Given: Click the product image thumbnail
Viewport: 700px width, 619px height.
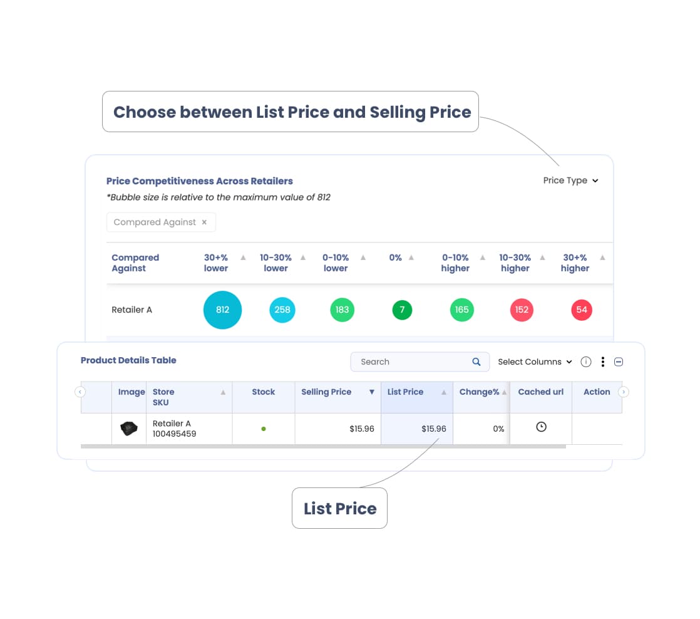Looking at the screenshot, I should (x=129, y=429).
